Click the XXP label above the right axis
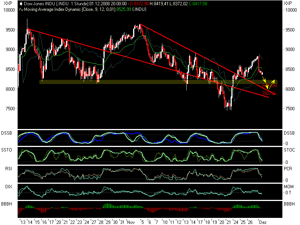 pyautogui.click(x=288, y=3)
